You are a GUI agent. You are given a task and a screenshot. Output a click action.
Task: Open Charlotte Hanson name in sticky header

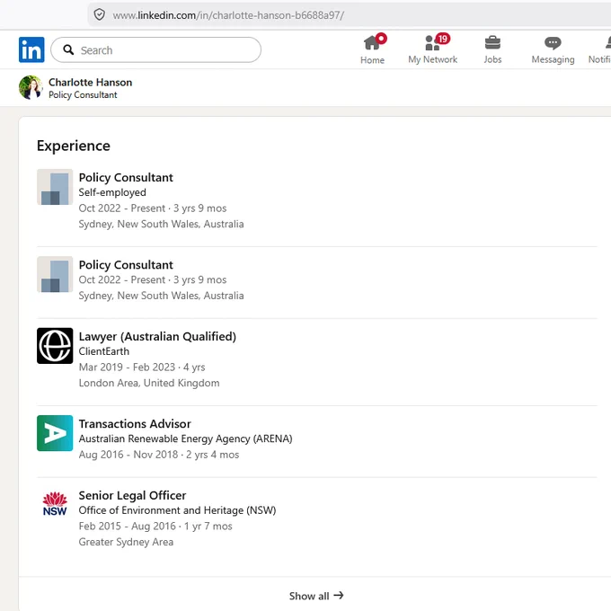tap(91, 83)
